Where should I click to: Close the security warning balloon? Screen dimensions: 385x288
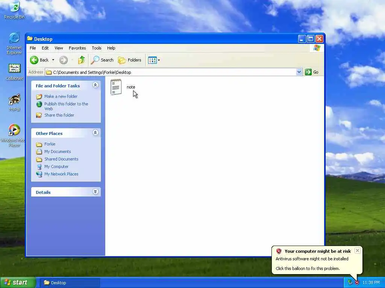(x=358, y=250)
